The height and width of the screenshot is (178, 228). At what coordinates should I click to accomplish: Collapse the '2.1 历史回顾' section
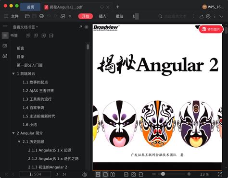click(19, 142)
